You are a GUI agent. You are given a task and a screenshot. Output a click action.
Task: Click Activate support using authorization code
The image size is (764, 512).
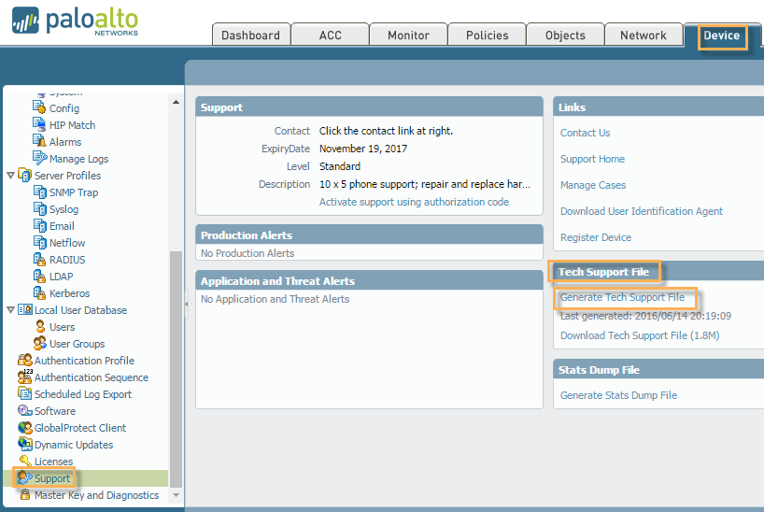pos(414,202)
